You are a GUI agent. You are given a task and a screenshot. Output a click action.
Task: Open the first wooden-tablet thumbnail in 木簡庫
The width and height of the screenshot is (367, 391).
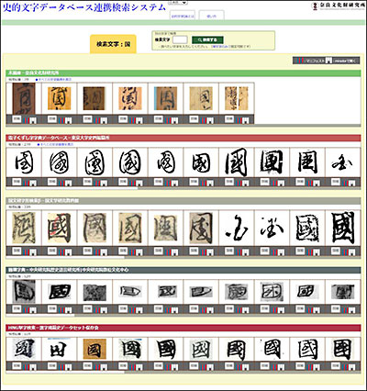click(24, 98)
